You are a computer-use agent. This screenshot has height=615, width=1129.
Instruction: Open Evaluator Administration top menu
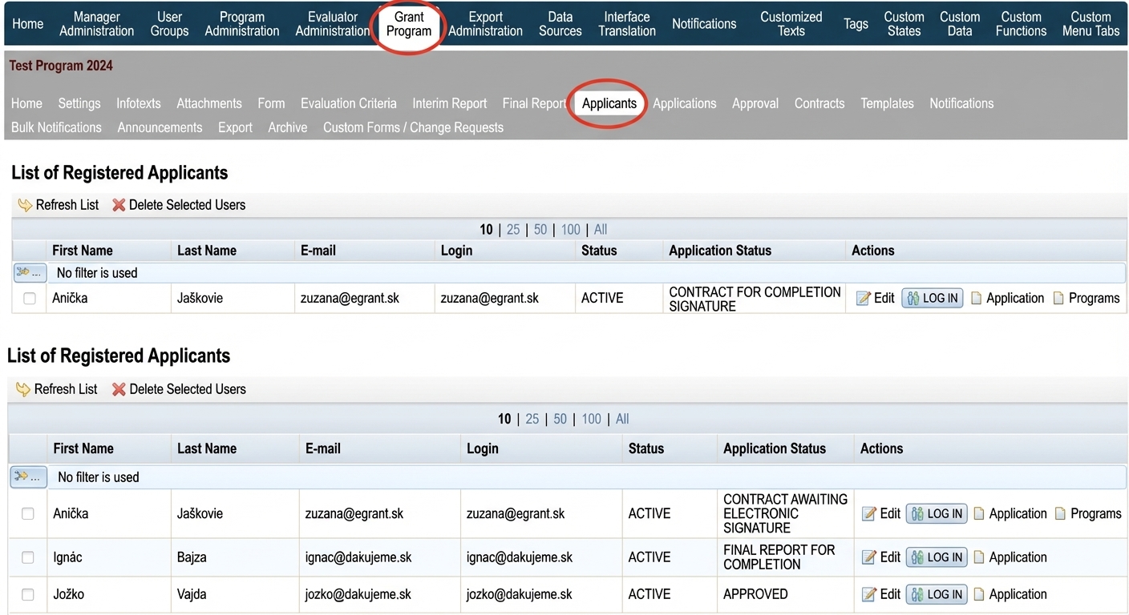pyautogui.click(x=332, y=24)
